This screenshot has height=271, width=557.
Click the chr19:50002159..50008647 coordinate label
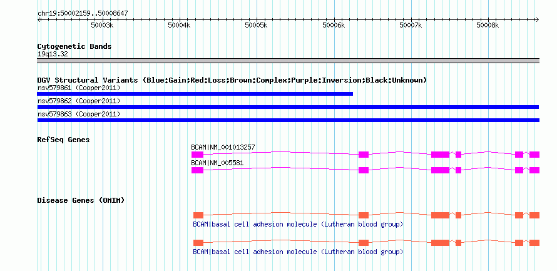(83, 13)
